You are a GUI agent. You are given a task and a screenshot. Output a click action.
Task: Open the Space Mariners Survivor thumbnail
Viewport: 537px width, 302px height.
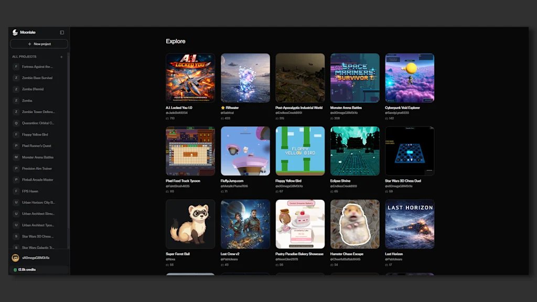pyautogui.click(x=355, y=78)
